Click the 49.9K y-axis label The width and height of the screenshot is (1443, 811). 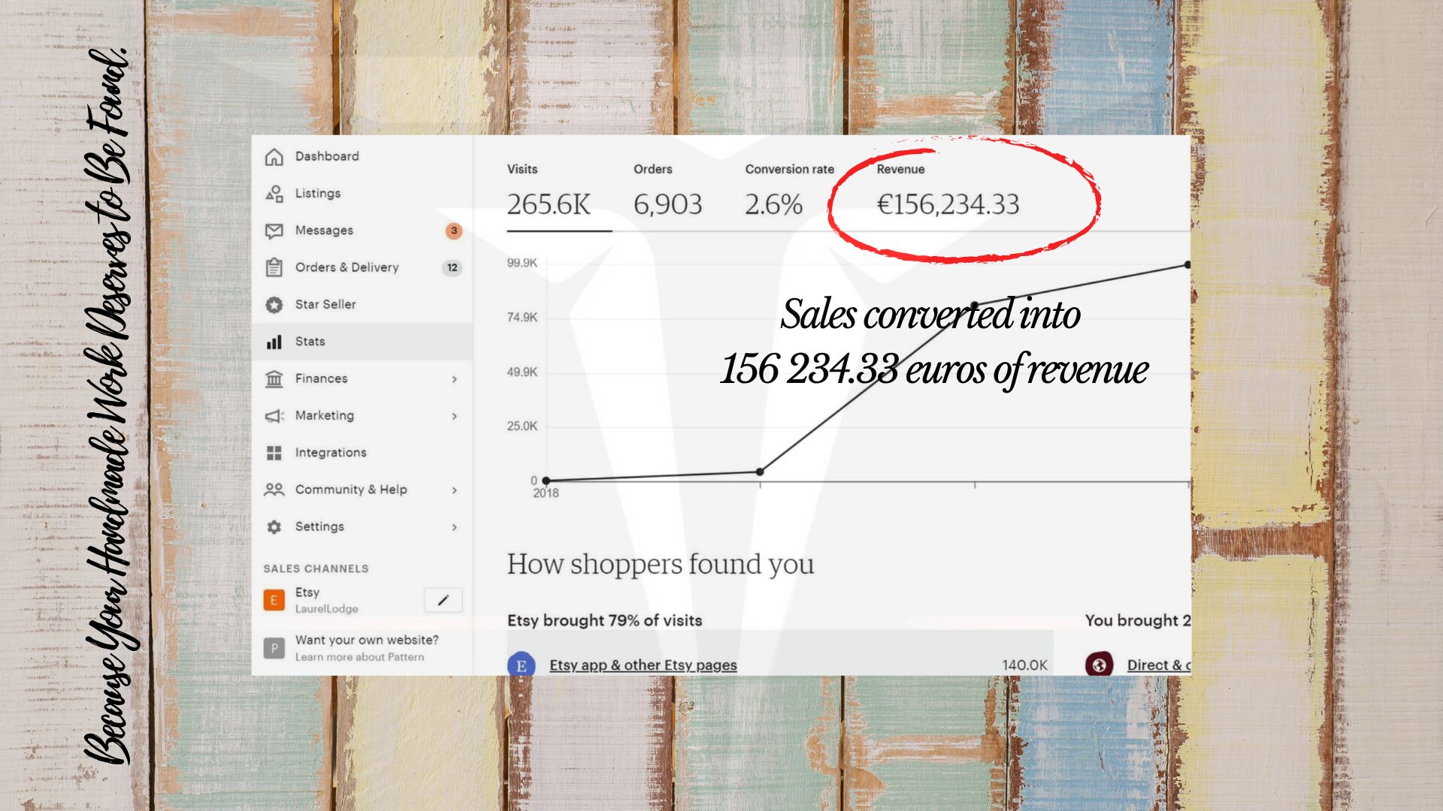click(522, 372)
